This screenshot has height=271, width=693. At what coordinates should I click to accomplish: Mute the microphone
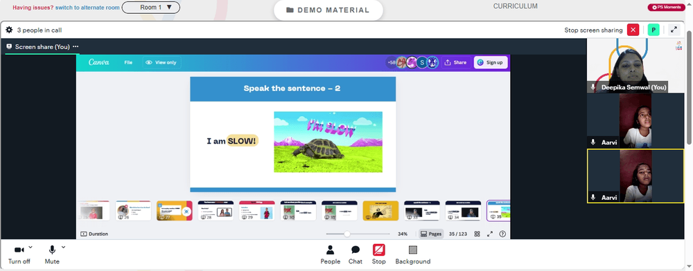(52, 254)
